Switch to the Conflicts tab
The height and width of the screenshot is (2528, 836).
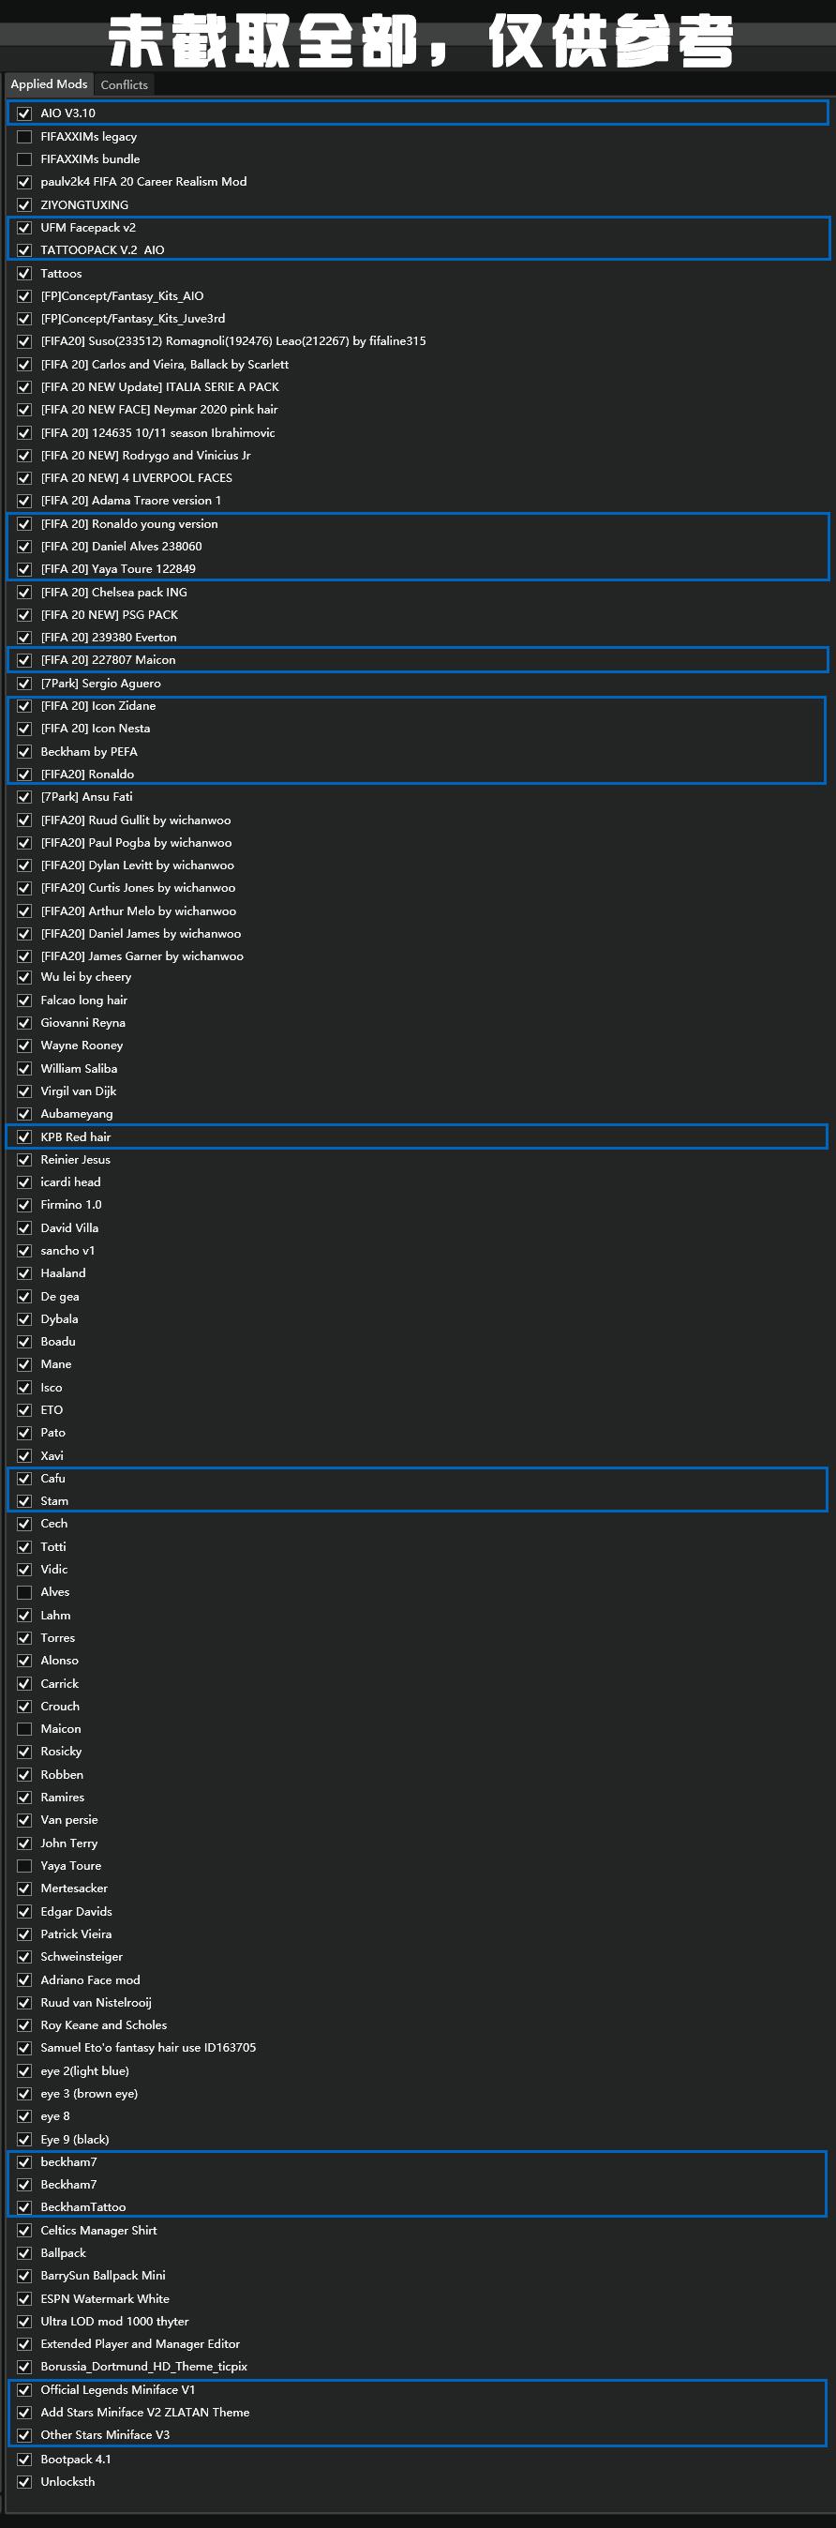click(x=124, y=85)
